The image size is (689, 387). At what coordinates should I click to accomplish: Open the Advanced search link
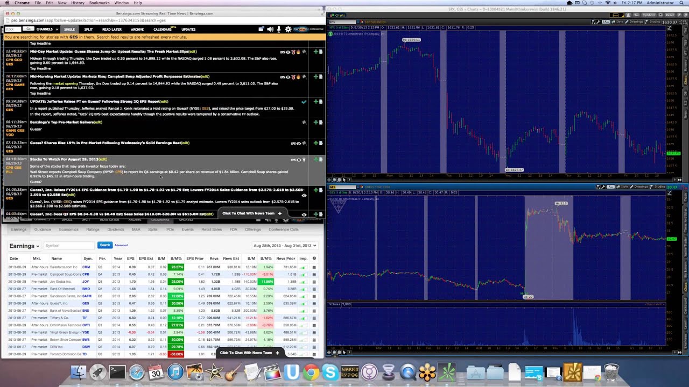click(x=121, y=246)
